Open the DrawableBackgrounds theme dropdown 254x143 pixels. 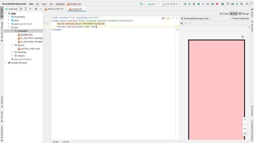pos(196,19)
